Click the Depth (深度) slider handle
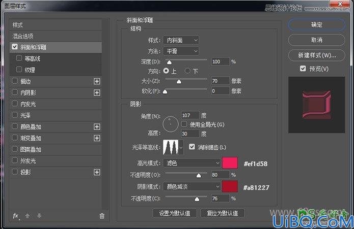This screenshot has width=354, height=229. point(169,62)
